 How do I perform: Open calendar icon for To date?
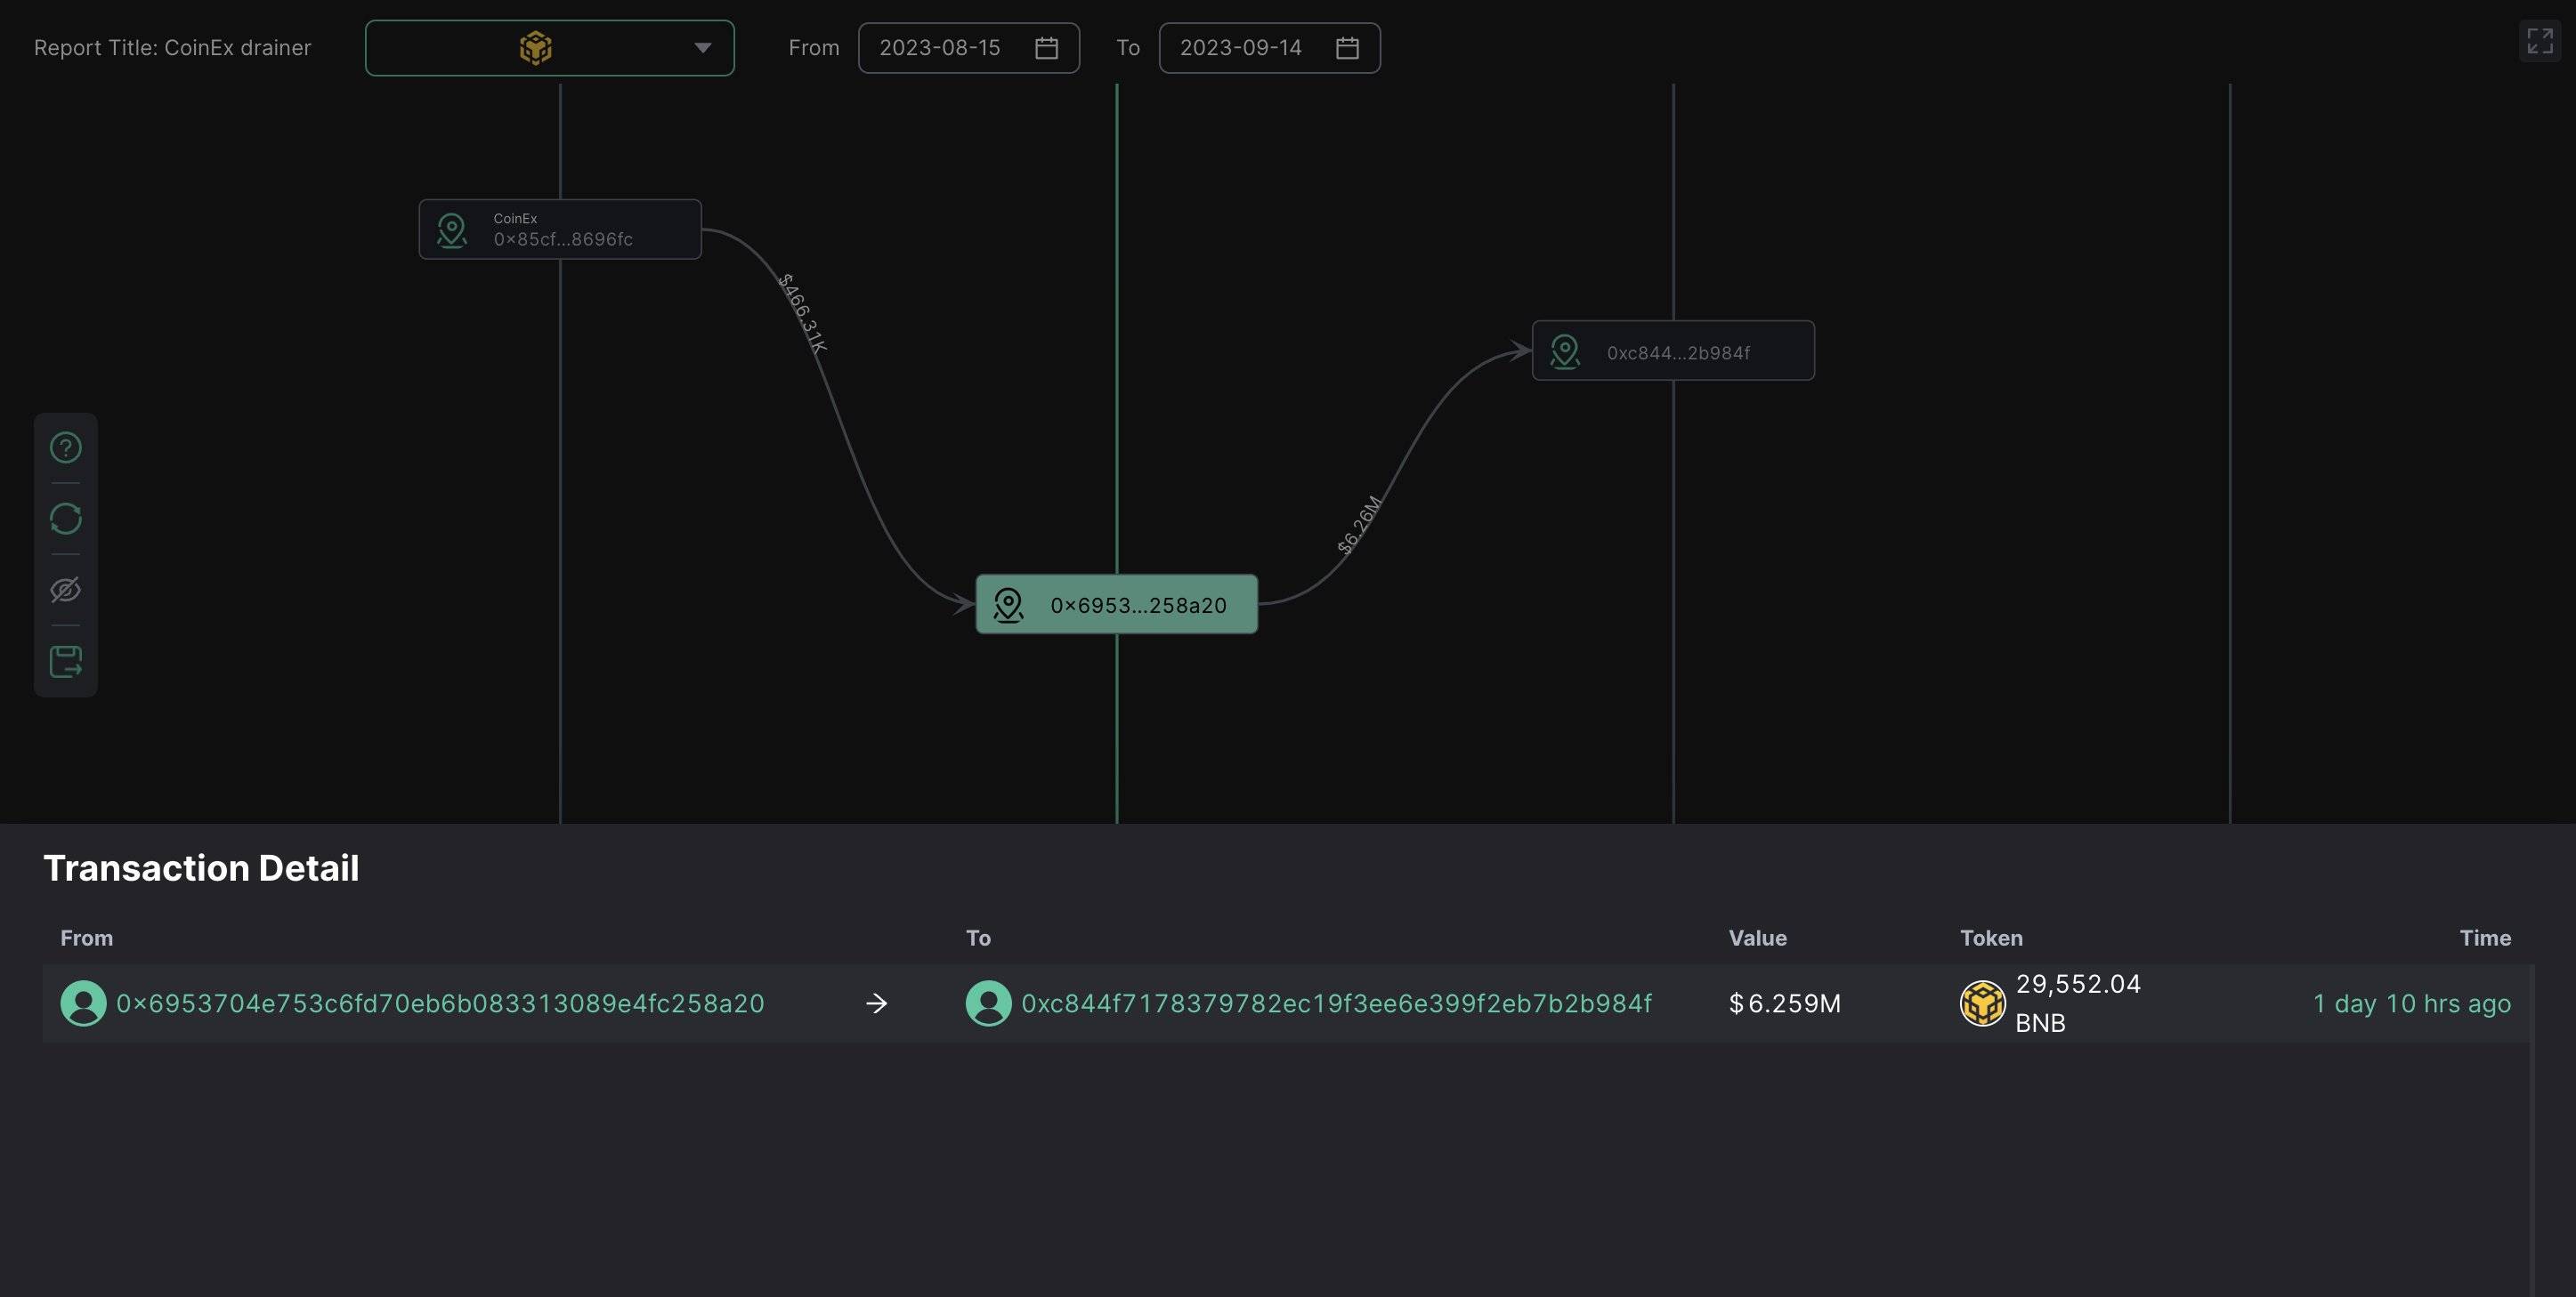coord(1348,48)
